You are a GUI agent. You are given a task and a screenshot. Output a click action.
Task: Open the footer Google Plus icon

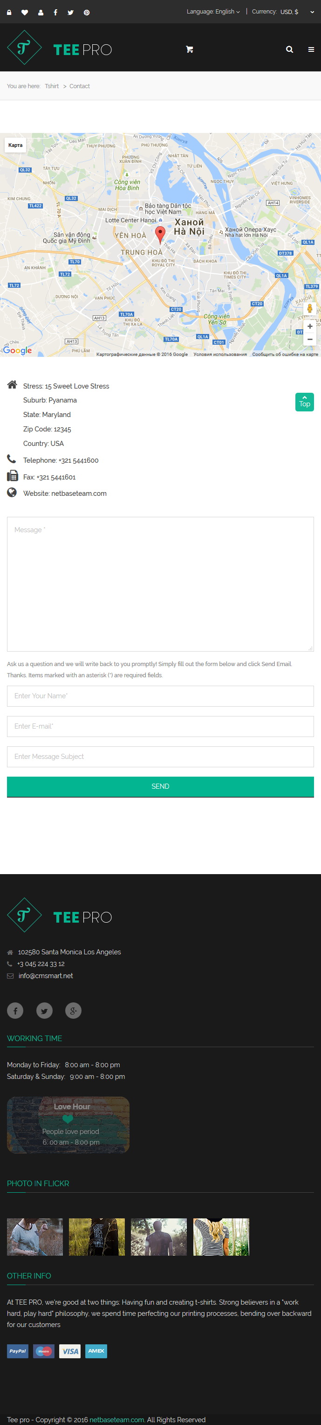[74, 1010]
